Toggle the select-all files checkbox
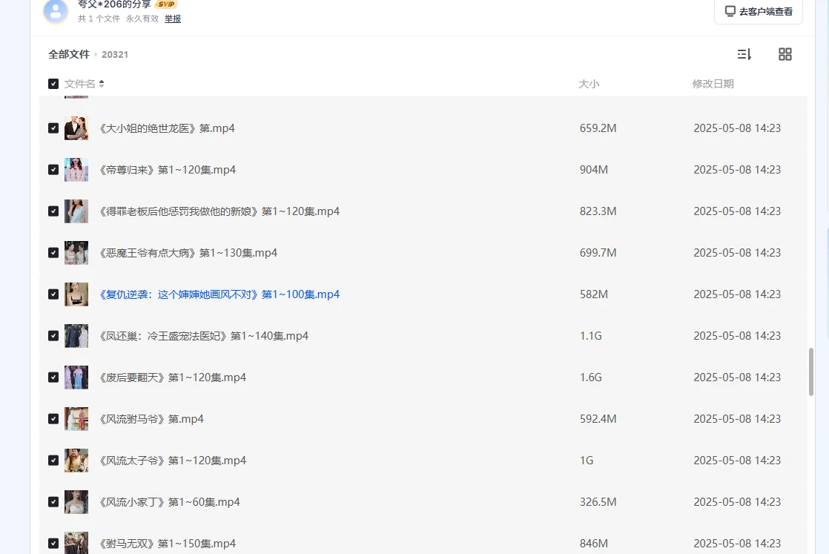Screen dimensions: 829x554 click(x=53, y=84)
